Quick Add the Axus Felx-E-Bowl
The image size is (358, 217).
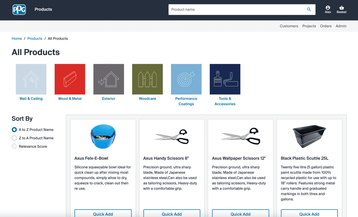coord(103,213)
